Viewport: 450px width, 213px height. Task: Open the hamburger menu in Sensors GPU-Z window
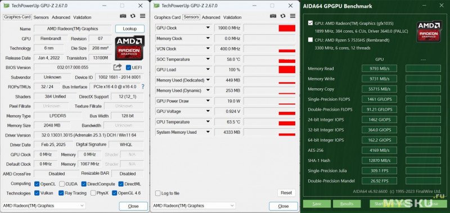(292, 16)
